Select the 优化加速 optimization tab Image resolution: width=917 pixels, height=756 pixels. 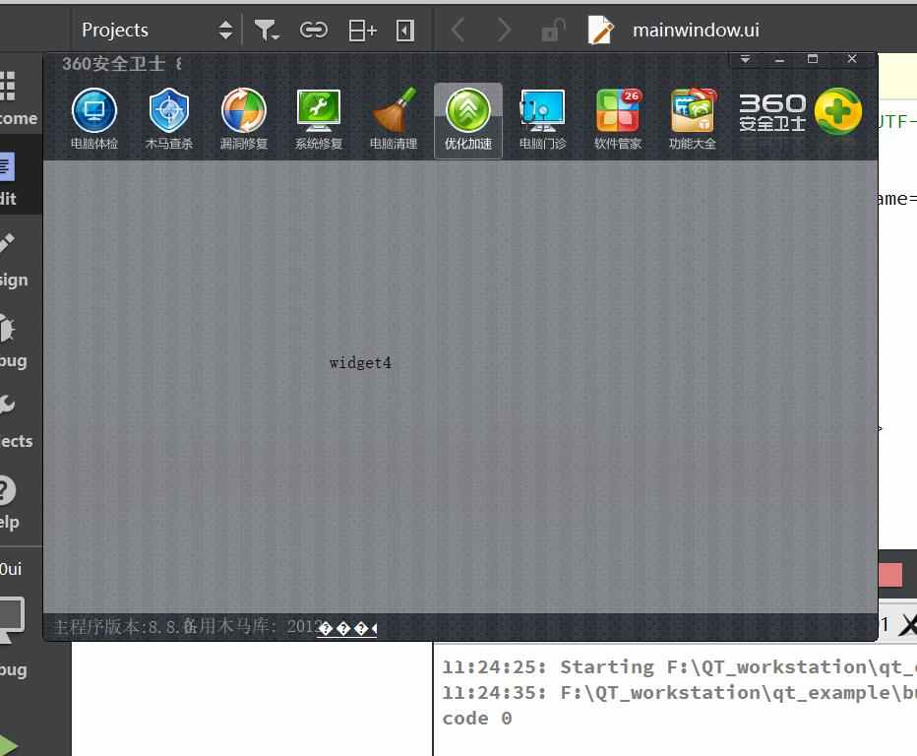point(468,120)
